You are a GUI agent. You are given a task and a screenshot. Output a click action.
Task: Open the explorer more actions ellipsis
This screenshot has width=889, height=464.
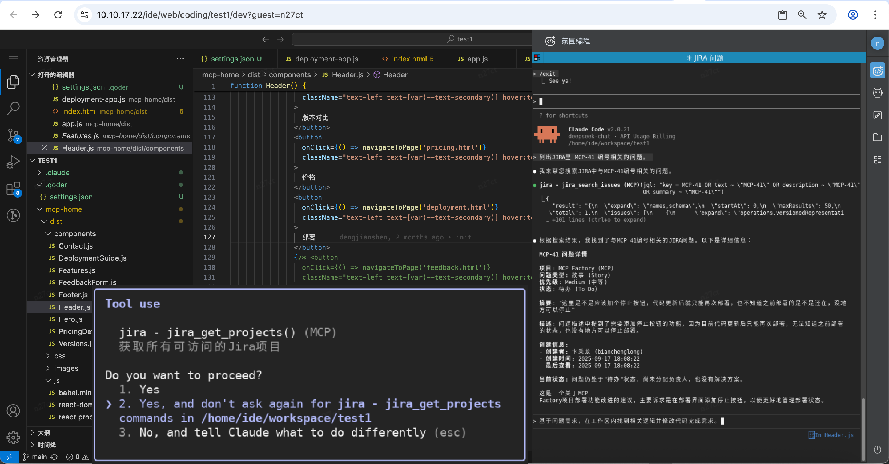(180, 59)
